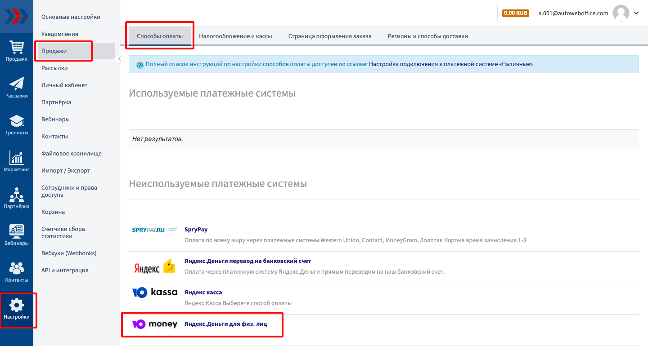Expand the user account dropdown arrow

[x=636, y=13]
